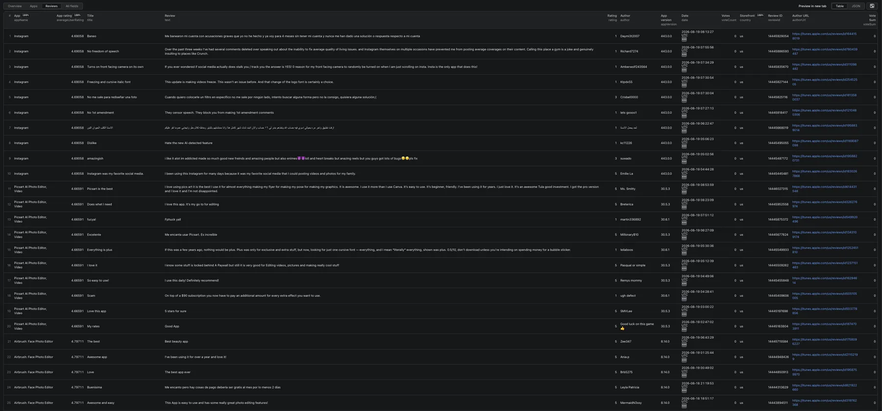
Task: Select title cell 'Everything is plus'
Action: click(x=99, y=250)
